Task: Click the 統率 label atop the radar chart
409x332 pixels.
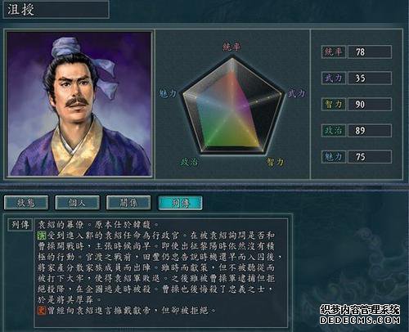Action: [x=231, y=47]
